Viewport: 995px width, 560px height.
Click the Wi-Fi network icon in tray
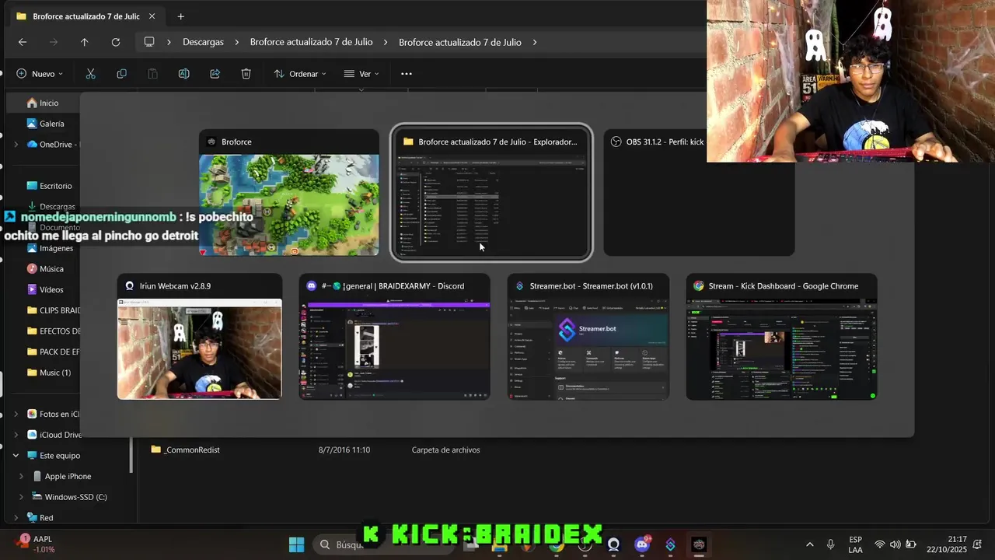[x=880, y=544]
